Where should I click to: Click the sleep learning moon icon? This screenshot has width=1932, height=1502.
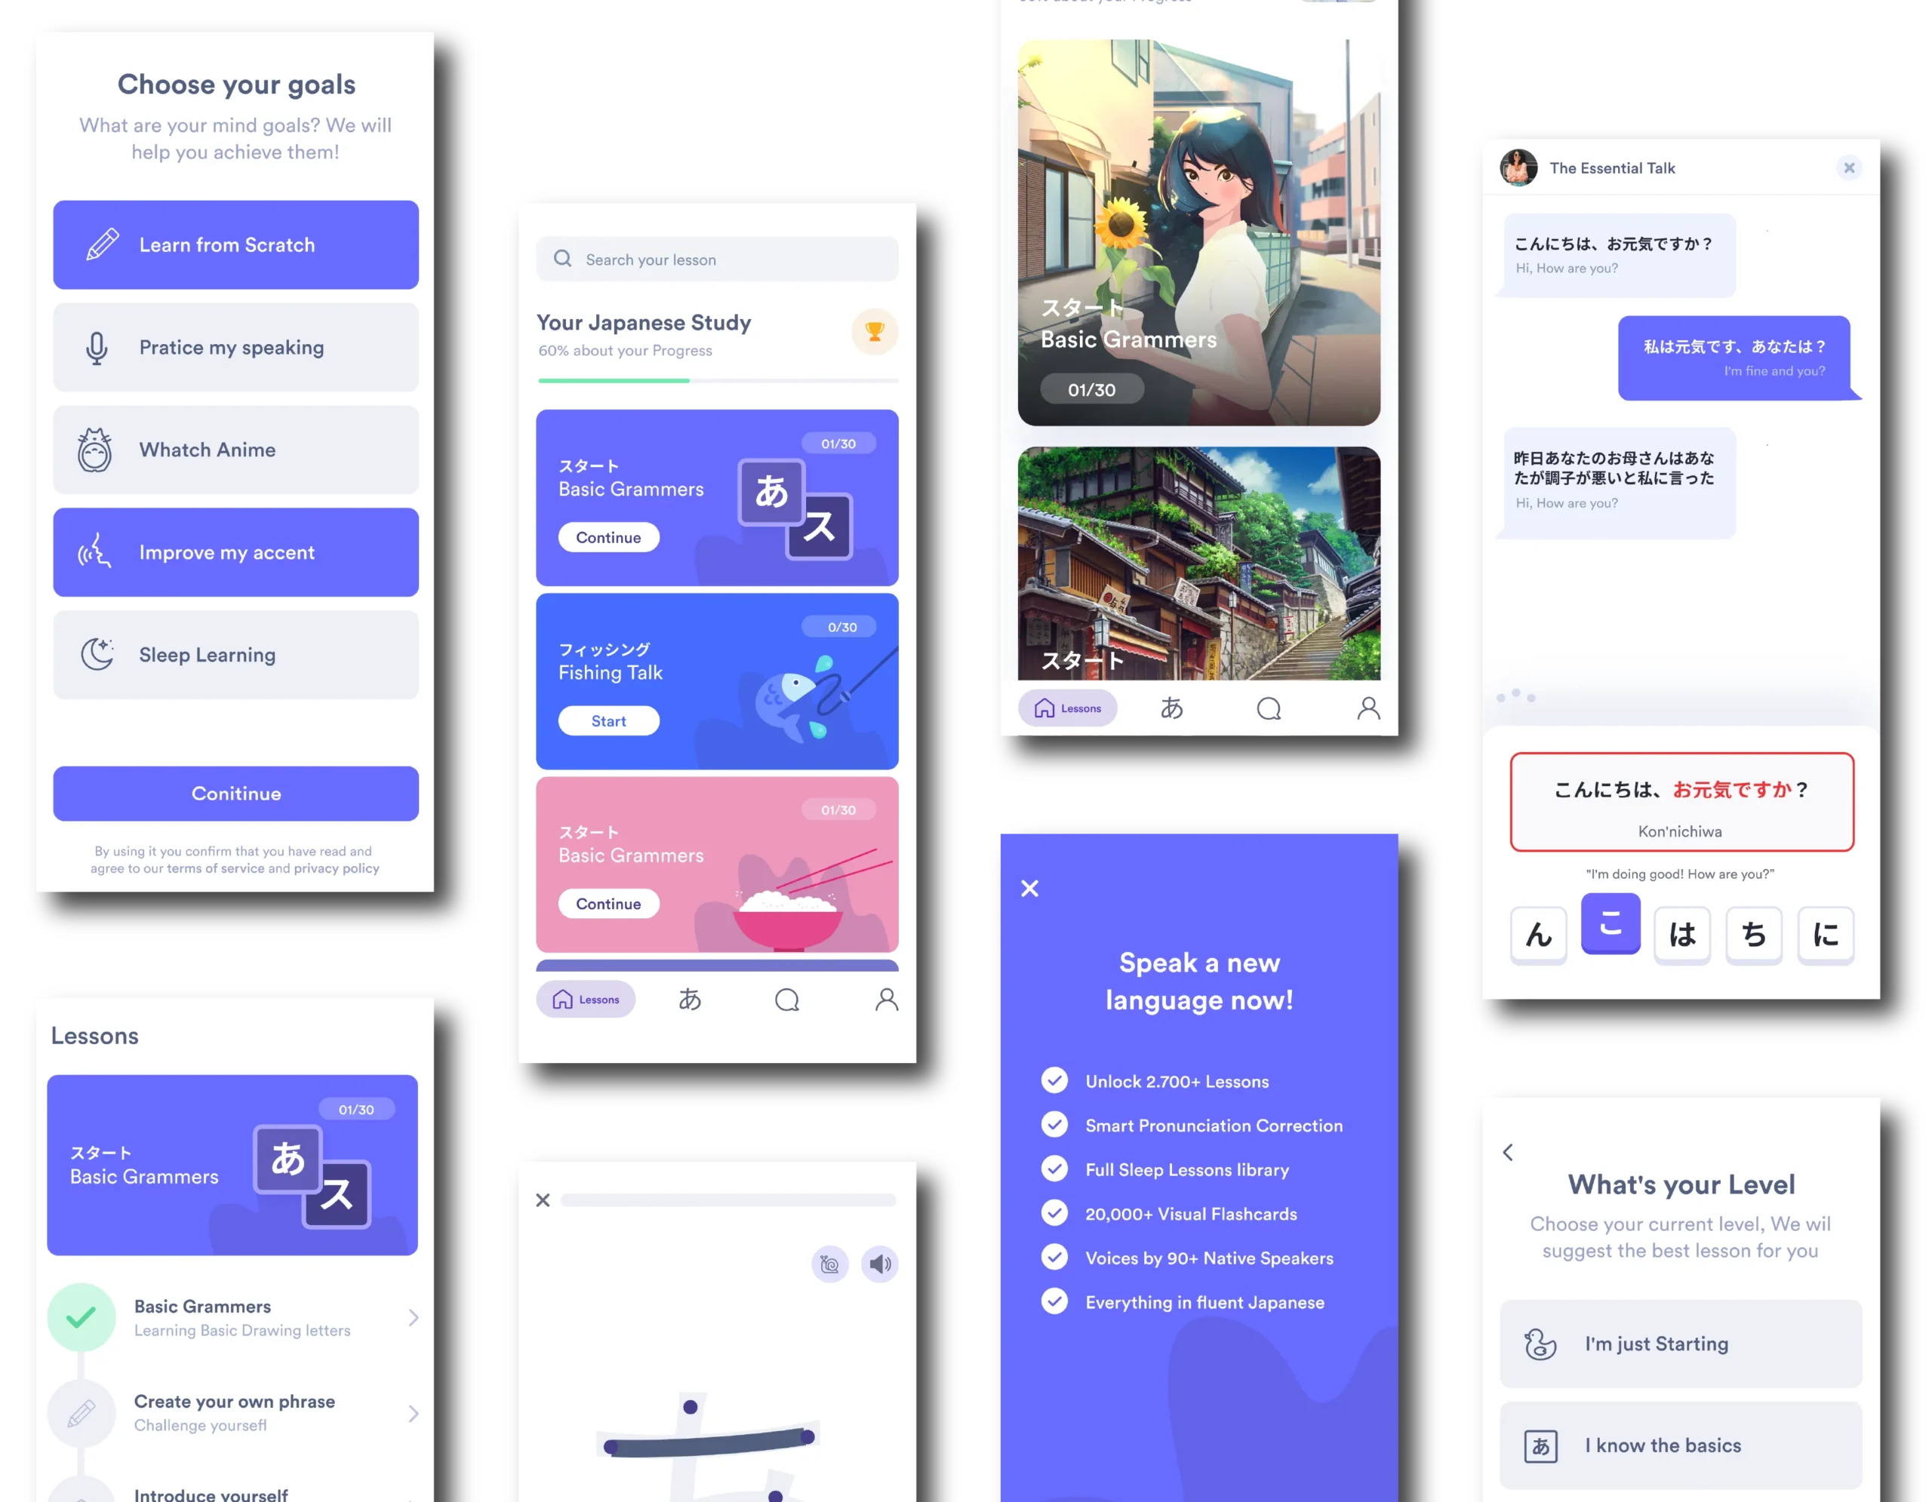tap(99, 654)
